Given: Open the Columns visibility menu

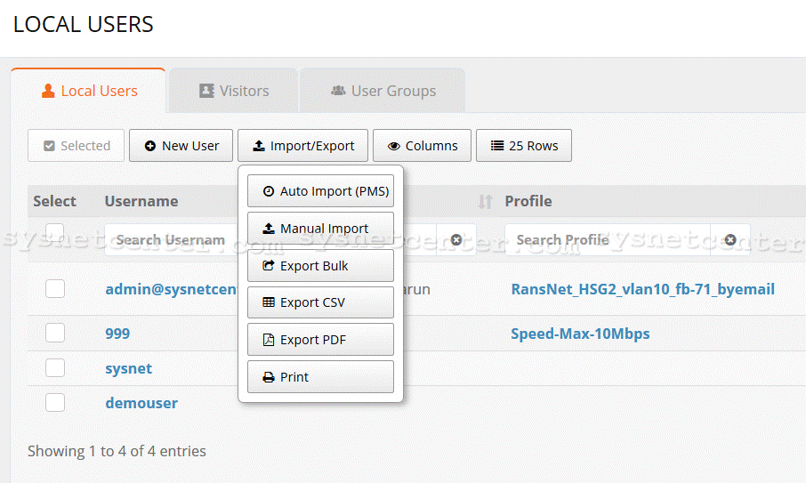Looking at the screenshot, I should point(422,145).
